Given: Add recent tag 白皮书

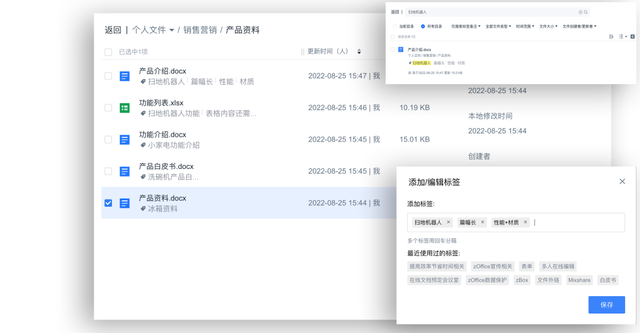Looking at the screenshot, I should 608,280.
